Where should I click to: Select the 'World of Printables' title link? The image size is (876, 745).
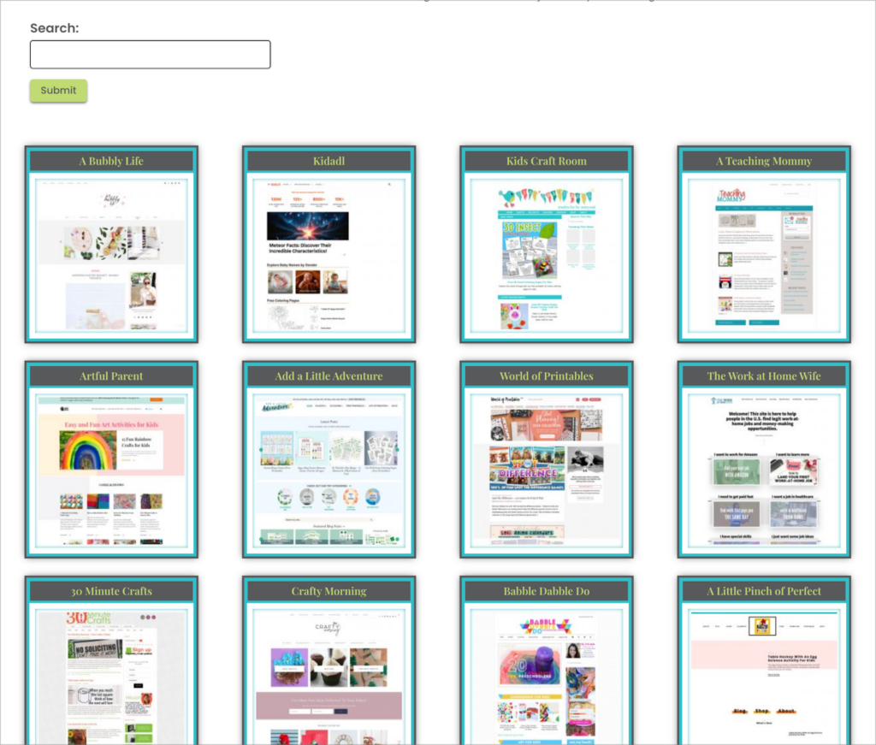coord(545,375)
